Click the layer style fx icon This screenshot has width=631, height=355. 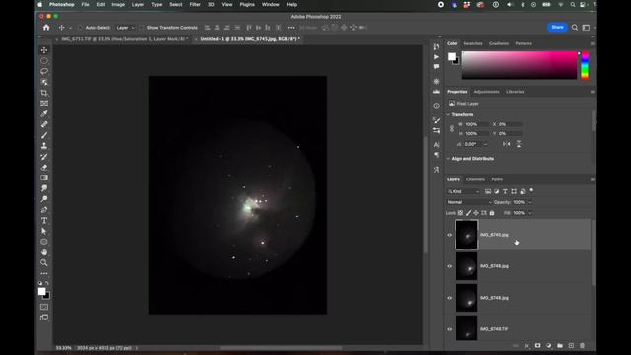(526, 346)
